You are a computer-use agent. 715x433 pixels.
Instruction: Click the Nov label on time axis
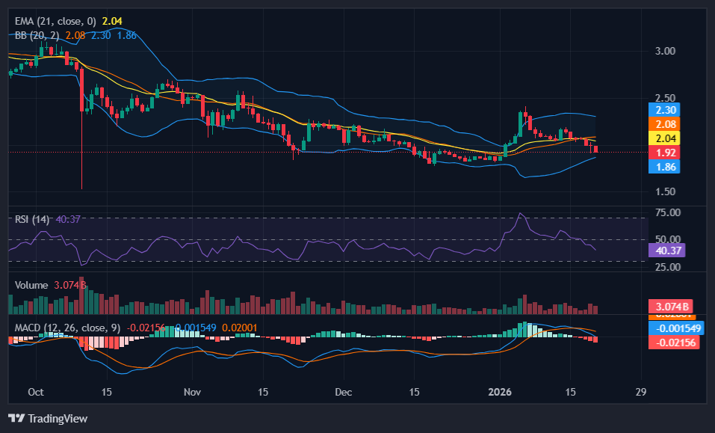coord(193,392)
